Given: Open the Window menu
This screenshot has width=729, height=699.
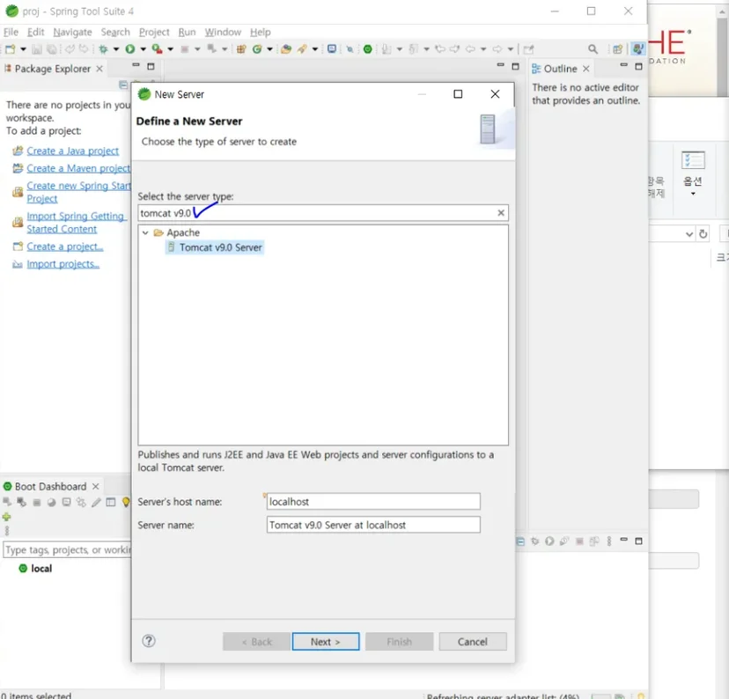Looking at the screenshot, I should [x=223, y=32].
